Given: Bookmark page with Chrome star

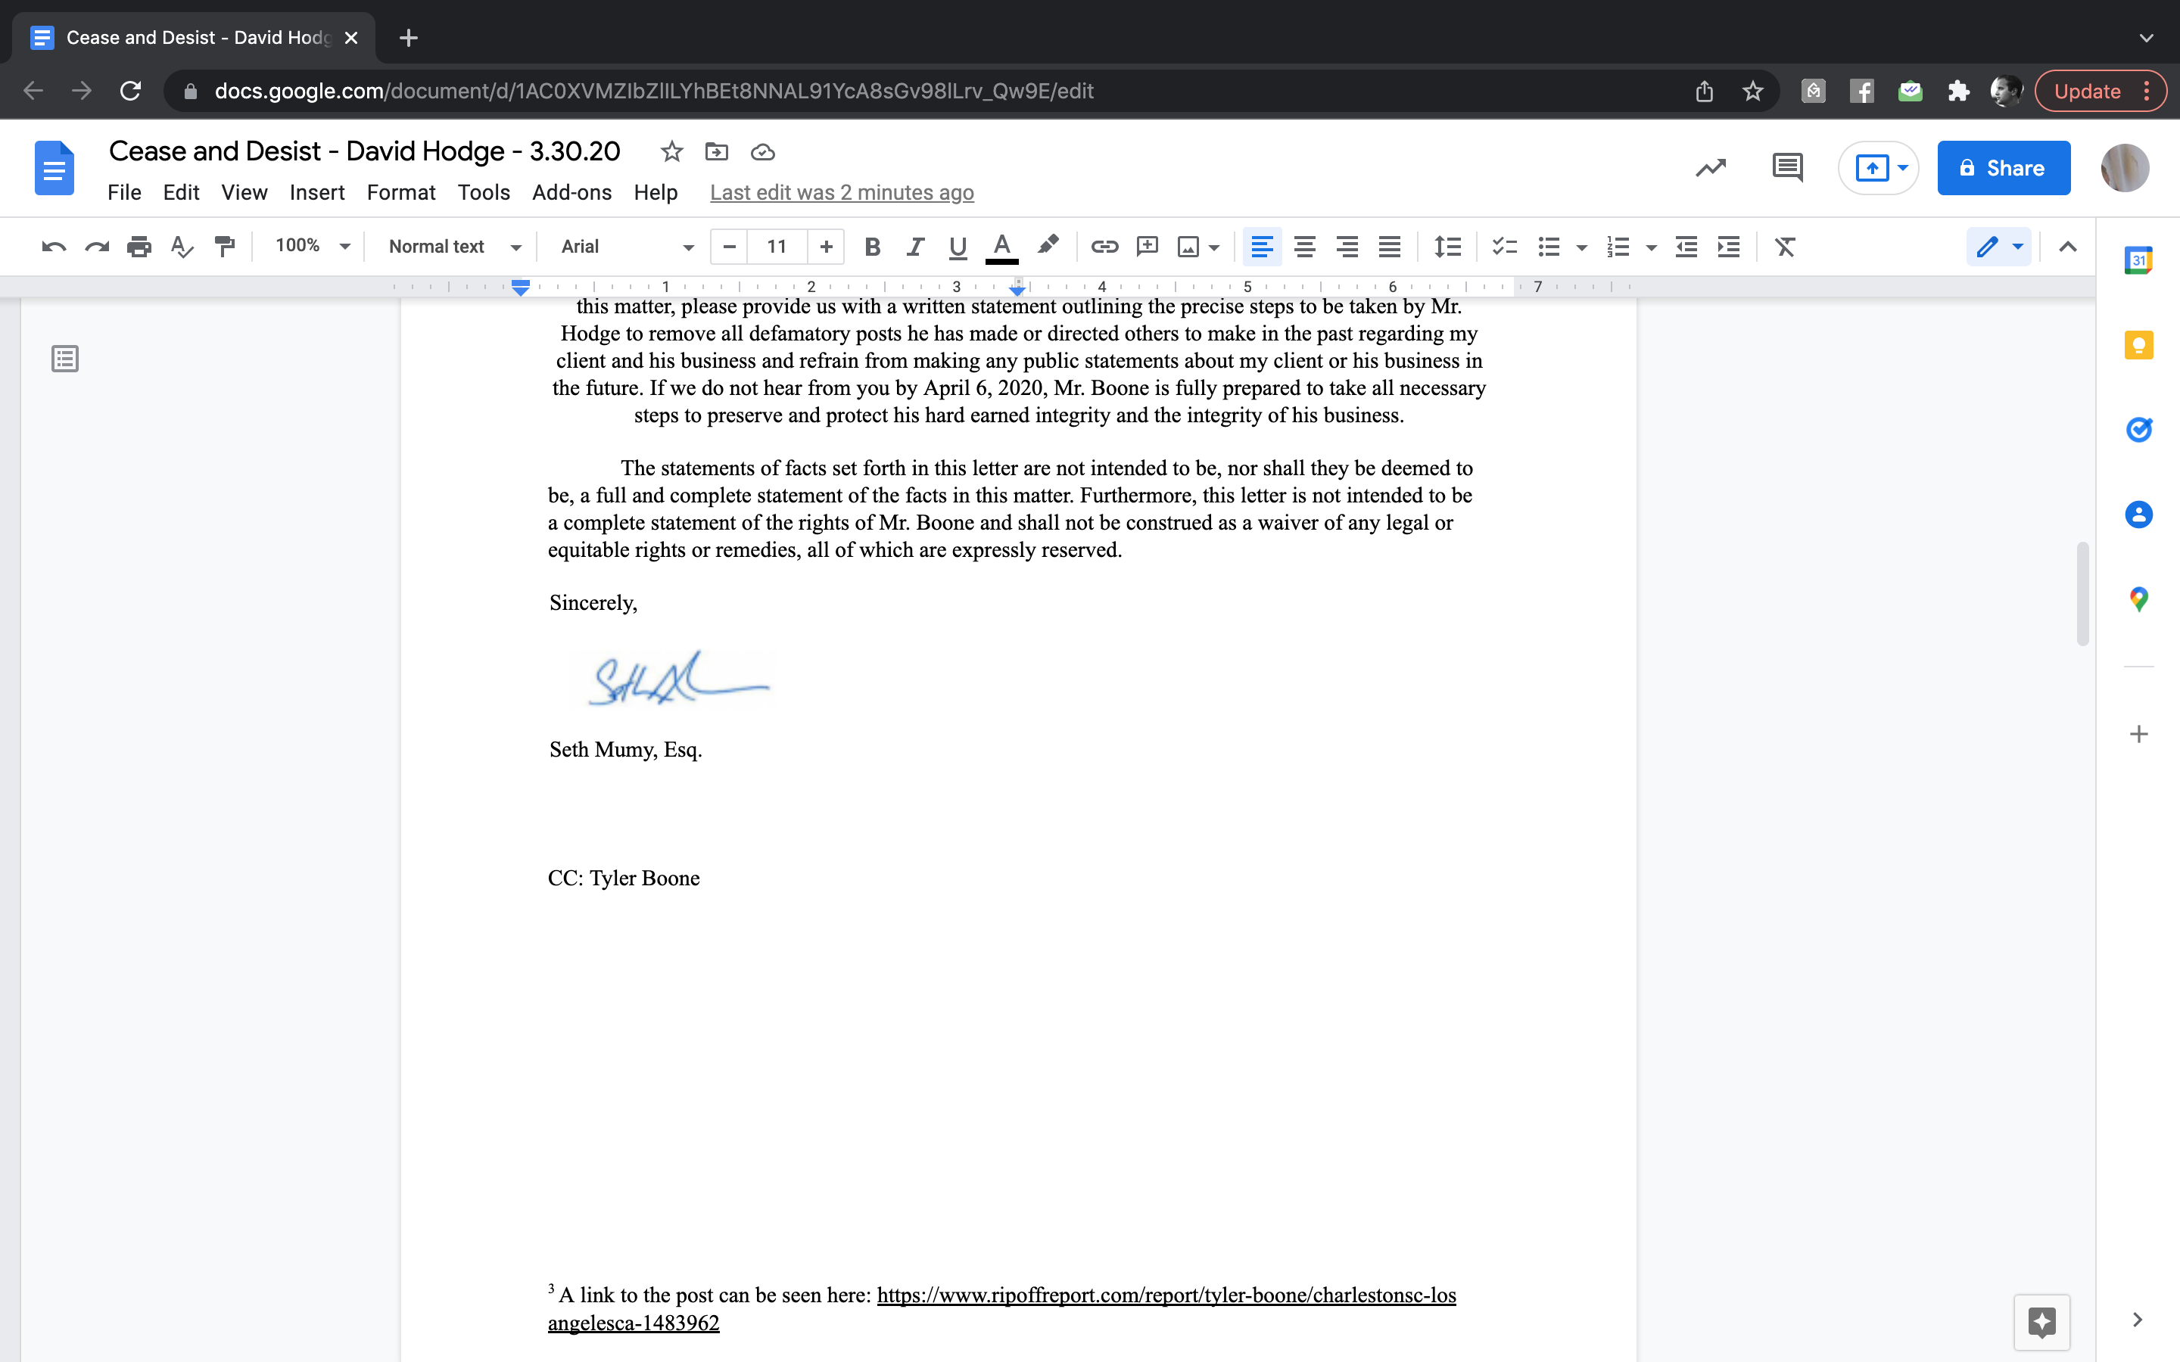Looking at the screenshot, I should point(1752,91).
